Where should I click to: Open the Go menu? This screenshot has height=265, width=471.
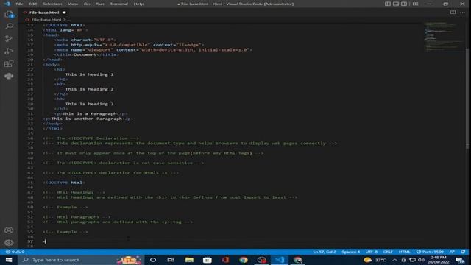click(87, 4)
